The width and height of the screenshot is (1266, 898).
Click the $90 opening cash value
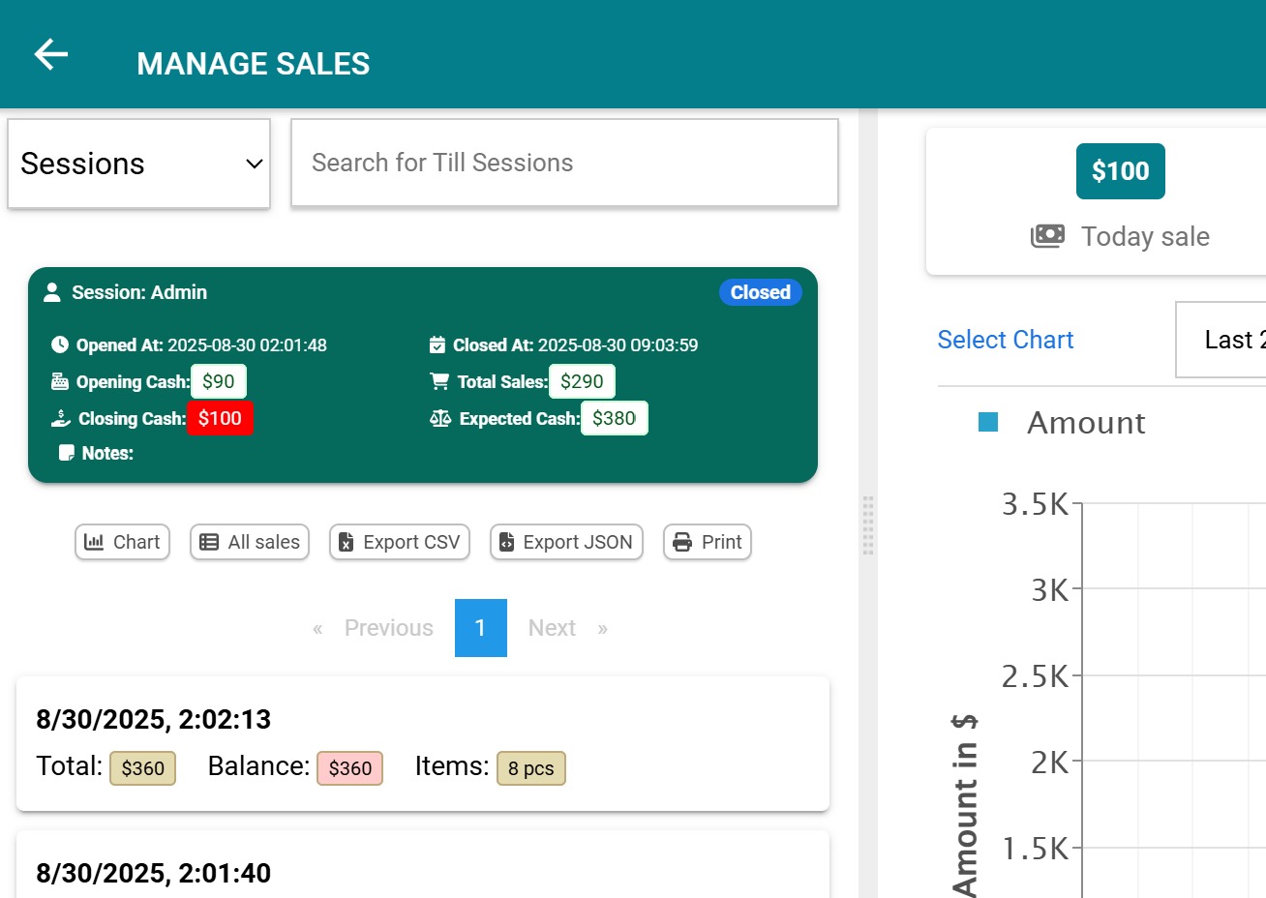tap(219, 381)
